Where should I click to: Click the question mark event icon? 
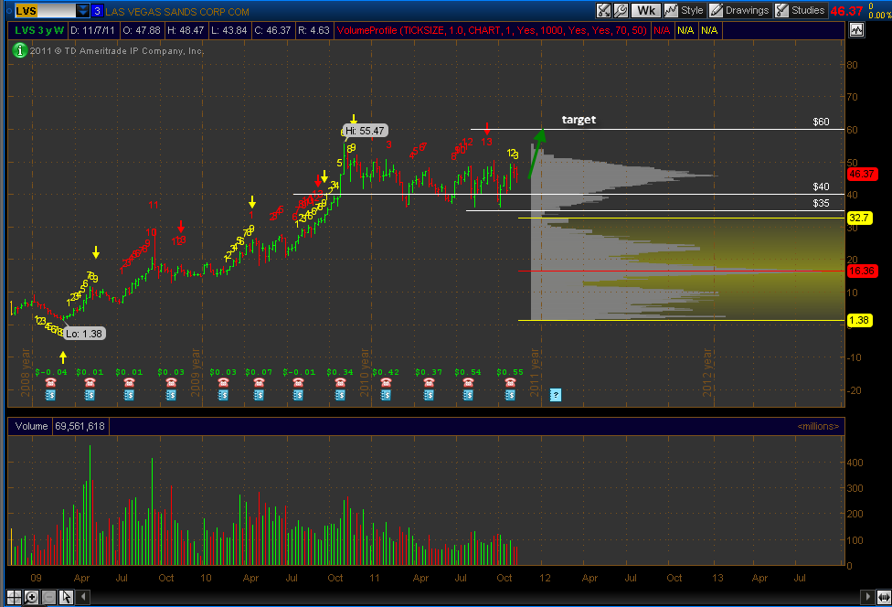point(556,395)
